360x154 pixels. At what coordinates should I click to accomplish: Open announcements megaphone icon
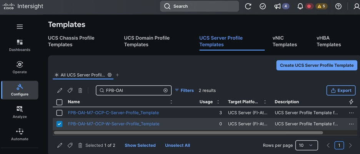(277, 7)
